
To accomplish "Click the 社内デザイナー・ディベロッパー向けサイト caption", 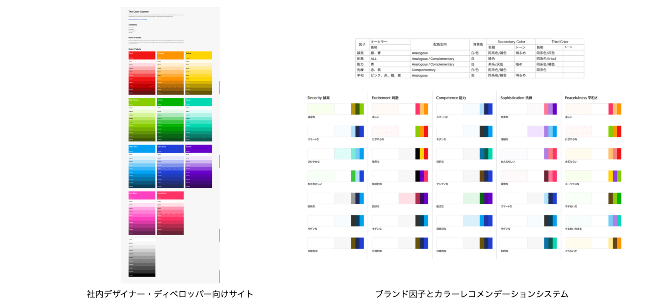I will [170, 294].
